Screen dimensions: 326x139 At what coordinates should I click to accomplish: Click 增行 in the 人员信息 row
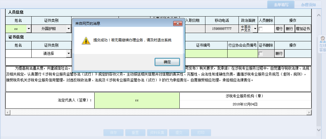[279, 29]
